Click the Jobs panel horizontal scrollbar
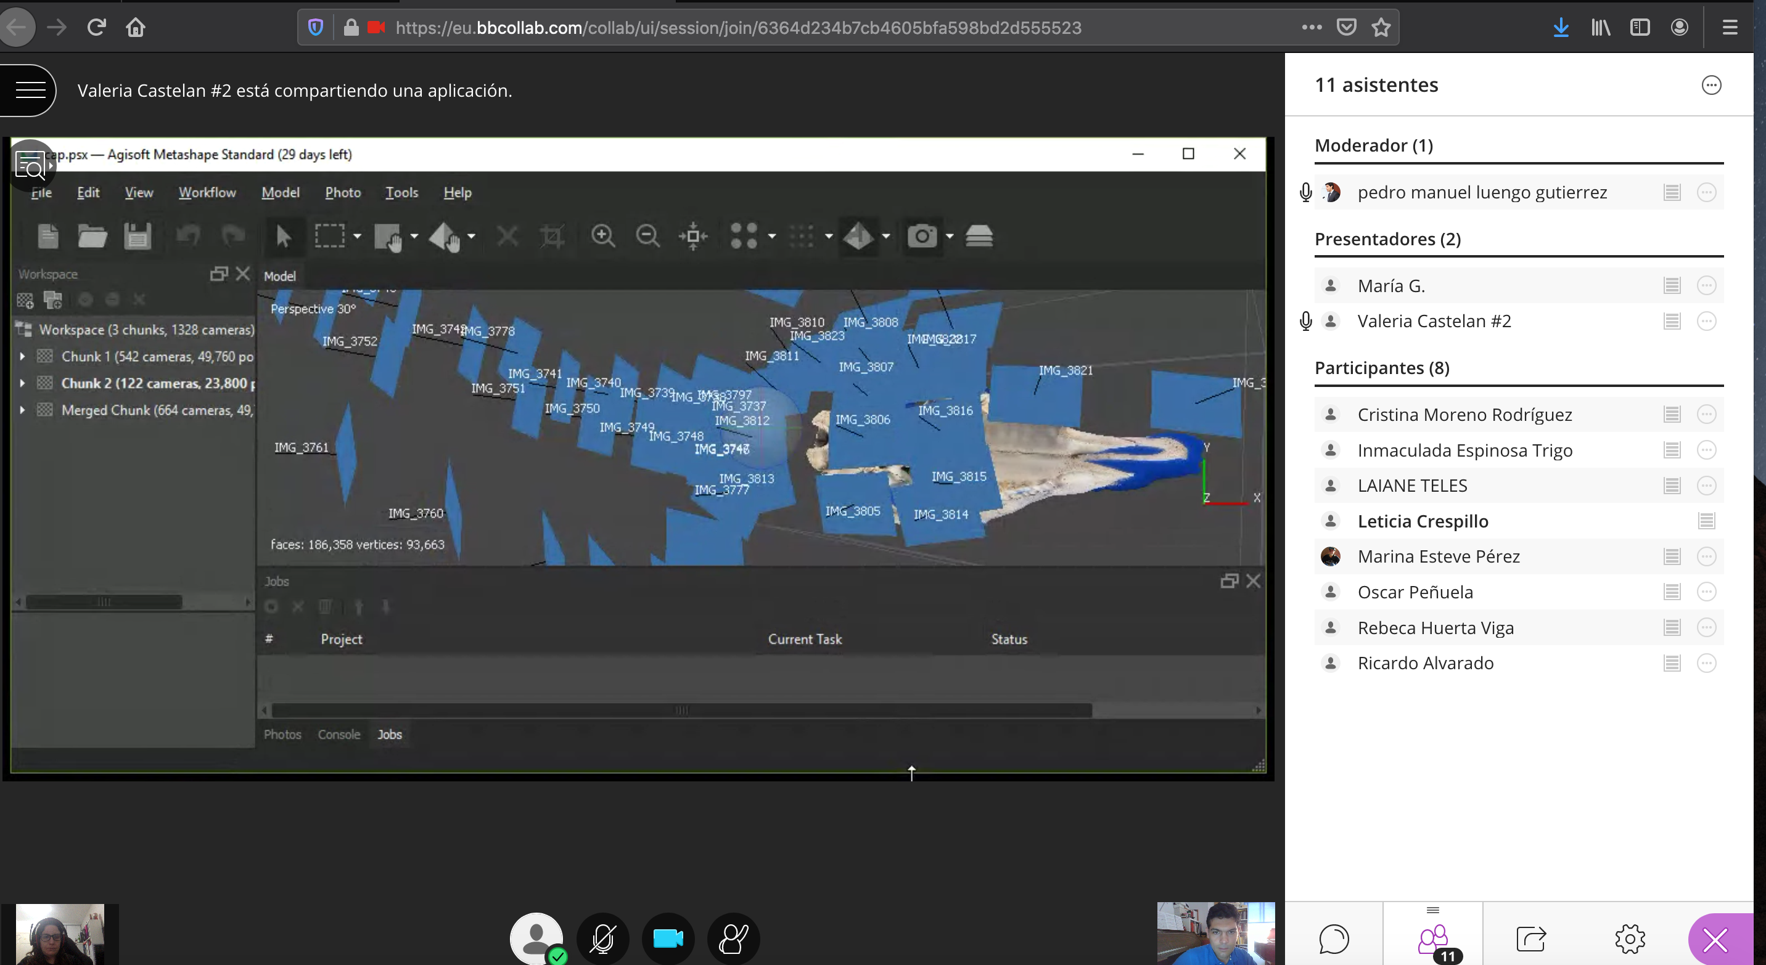 (x=681, y=711)
